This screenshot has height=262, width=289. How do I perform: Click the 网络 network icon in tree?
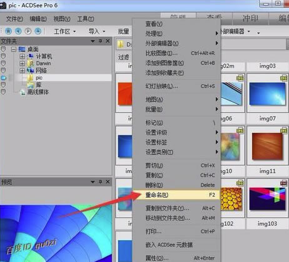pos(31,70)
